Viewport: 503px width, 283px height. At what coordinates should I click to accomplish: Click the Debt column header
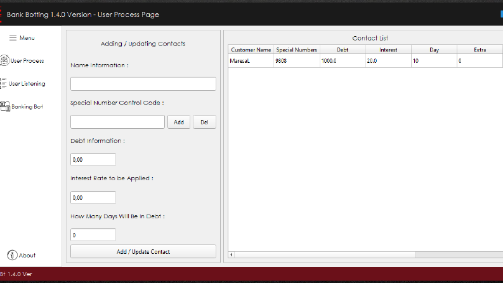pyautogui.click(x=343, y=49)
